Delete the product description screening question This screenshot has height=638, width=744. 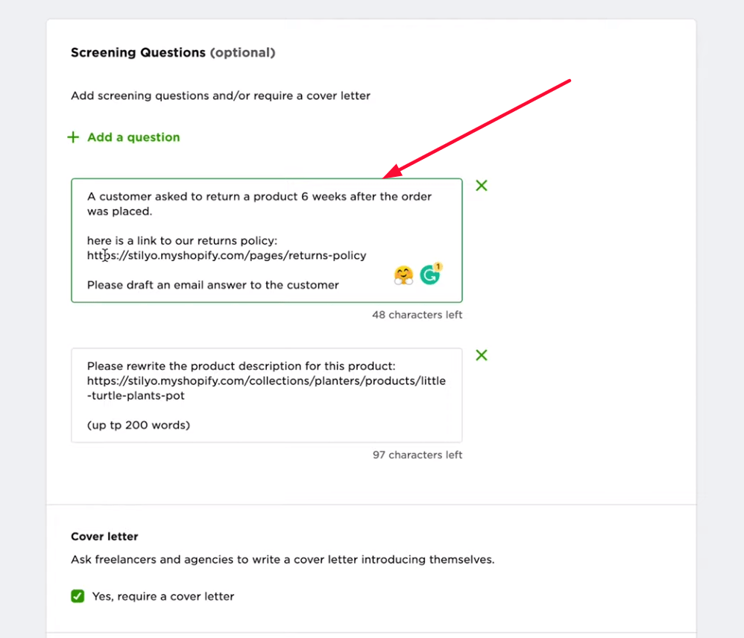[x=482, y=355]
